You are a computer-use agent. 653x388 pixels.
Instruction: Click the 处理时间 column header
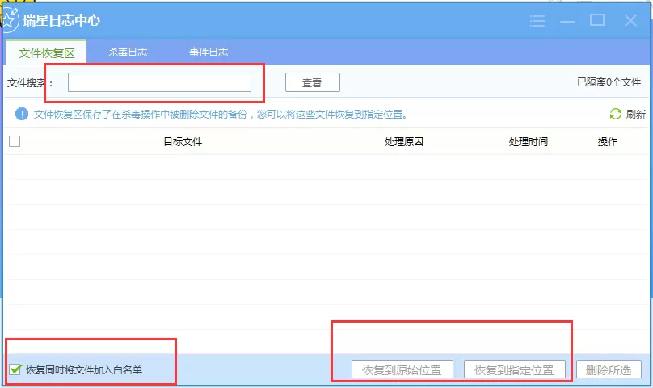[528, 142]
